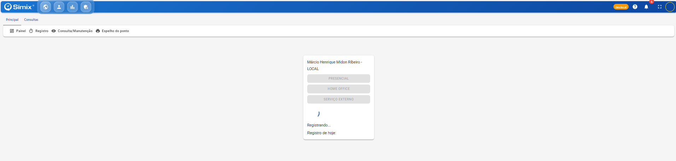Click the 'Registro de hoje:' label
The width and height of the screenshot is (676, 161).
321,133
